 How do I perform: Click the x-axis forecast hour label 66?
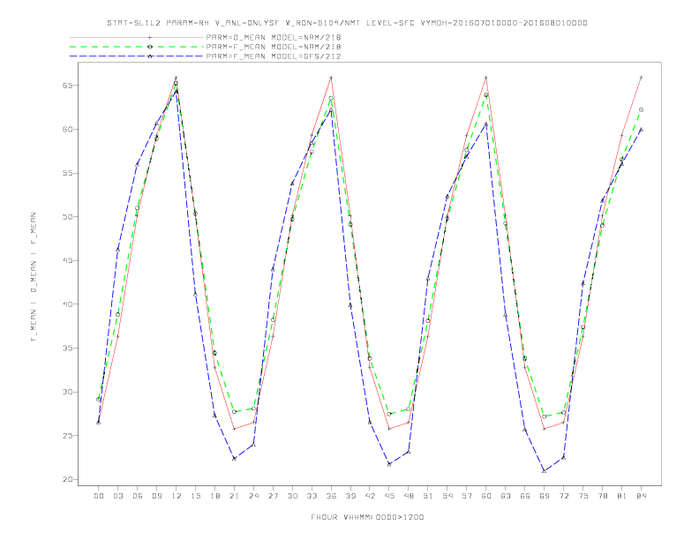(525, 496)
